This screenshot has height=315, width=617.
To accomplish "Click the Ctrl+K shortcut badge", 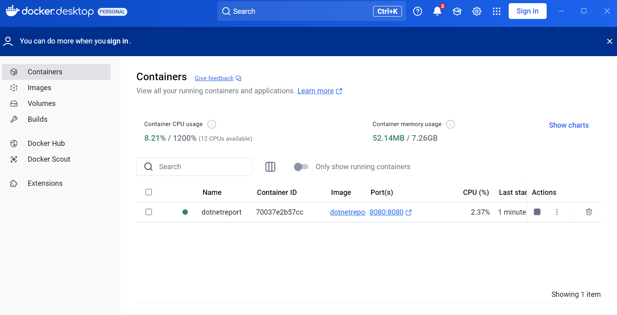I will tap(387, 11).
